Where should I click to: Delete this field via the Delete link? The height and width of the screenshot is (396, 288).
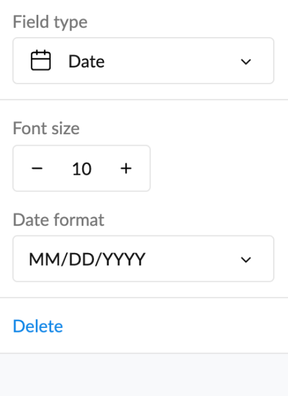(38, 326)
